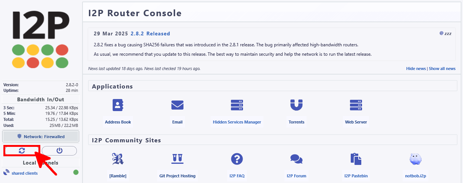This screenshot has width=463, height=183.
Task: Hide the news section
Action: (416, 69)
